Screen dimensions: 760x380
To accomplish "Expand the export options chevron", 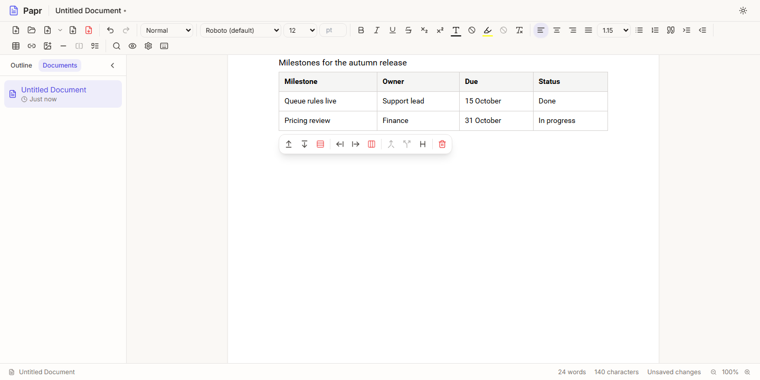I will click(x=60, y=30).
